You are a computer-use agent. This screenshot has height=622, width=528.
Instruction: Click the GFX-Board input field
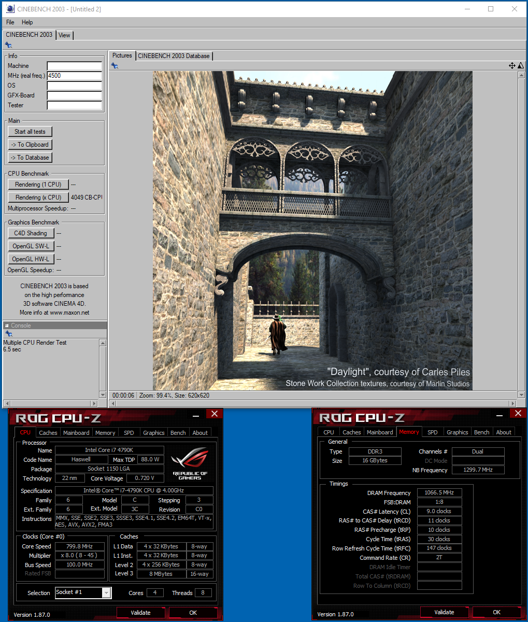[75, 95]
